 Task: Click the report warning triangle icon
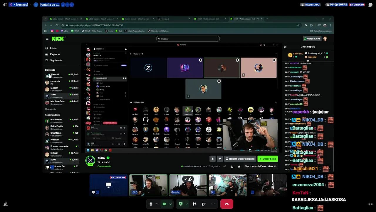coord(239,166)
